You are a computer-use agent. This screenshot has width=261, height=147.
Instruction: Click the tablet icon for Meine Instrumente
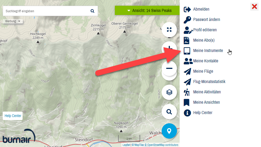pos(187,51)
